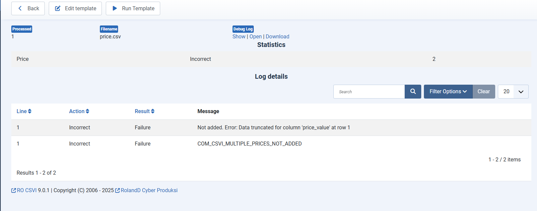Click the Message column header

coord(208,111)
